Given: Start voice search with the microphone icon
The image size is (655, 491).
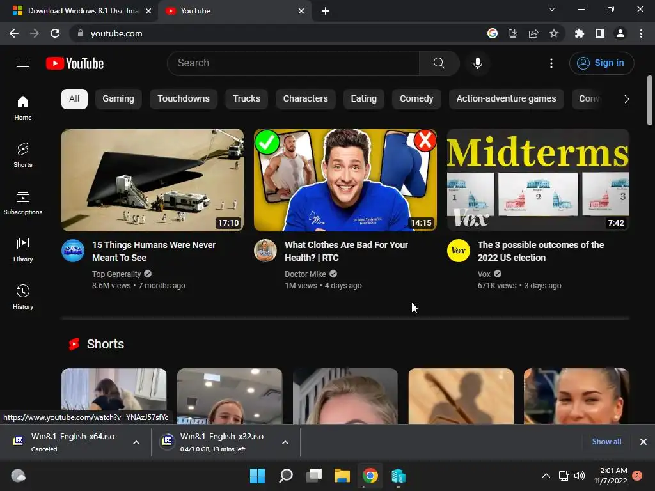Looking at the screenshot, I should tap(477, 63).
